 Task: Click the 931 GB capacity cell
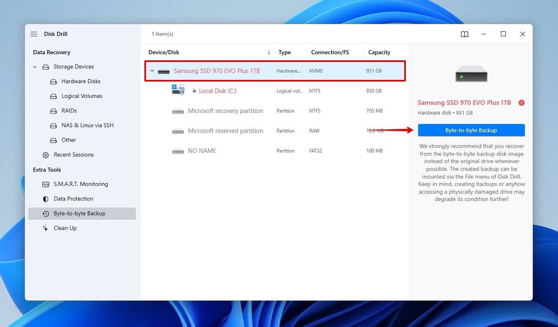tap(374, 71)
